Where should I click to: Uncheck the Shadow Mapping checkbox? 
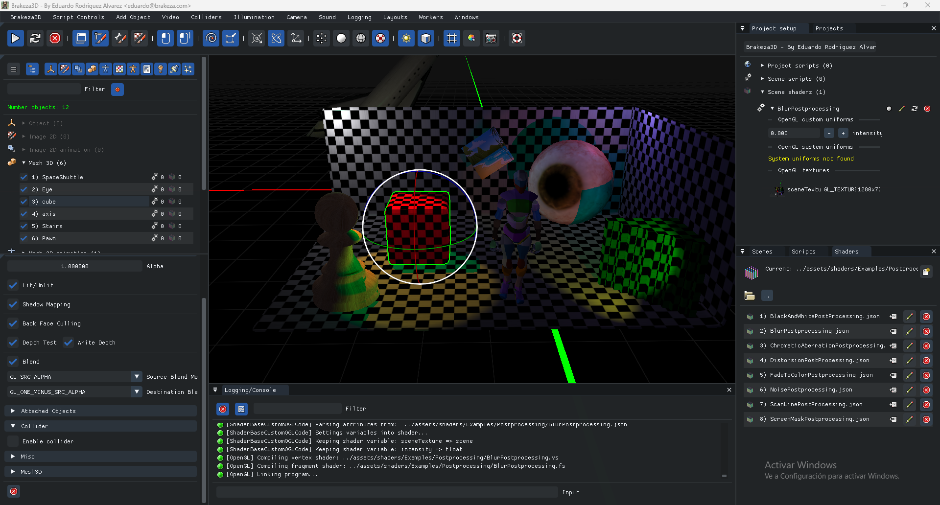click(x=13, y=304)
